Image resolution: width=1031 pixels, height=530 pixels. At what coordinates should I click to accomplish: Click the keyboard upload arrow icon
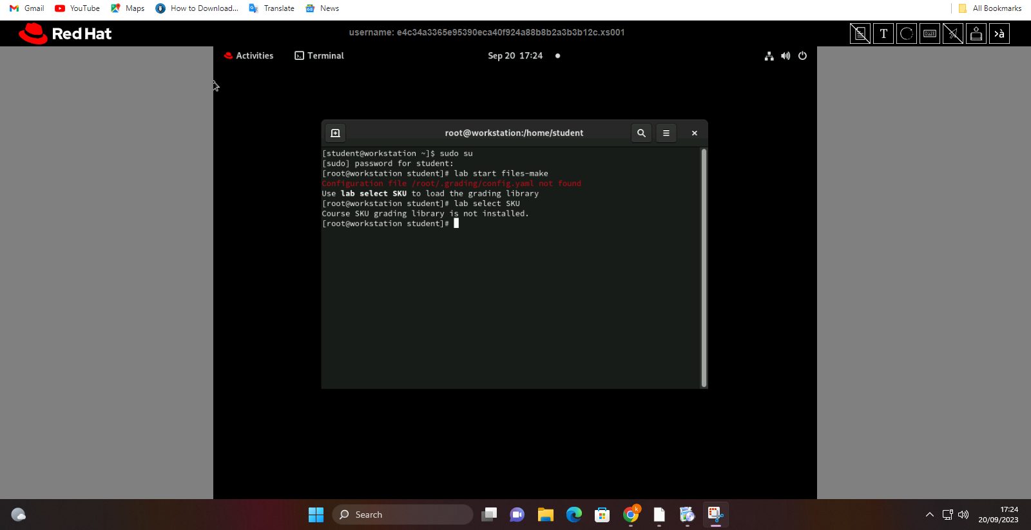pyautogui.click(x=976, y=33)
